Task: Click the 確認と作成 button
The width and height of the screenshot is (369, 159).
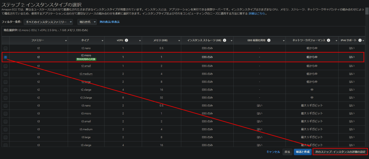Action: point(303,152)
